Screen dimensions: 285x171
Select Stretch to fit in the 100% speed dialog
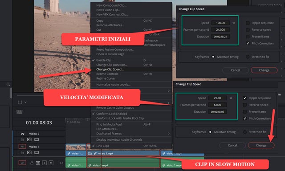248,57
